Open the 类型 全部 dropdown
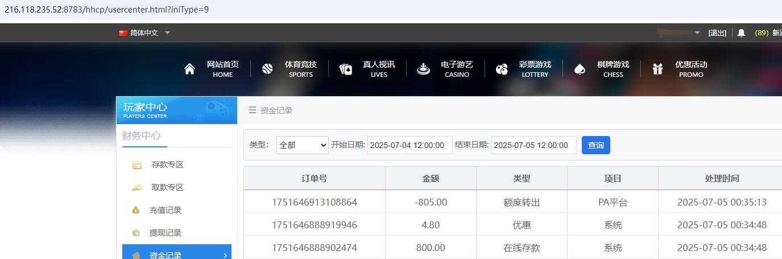 click(x=303, y=145)
